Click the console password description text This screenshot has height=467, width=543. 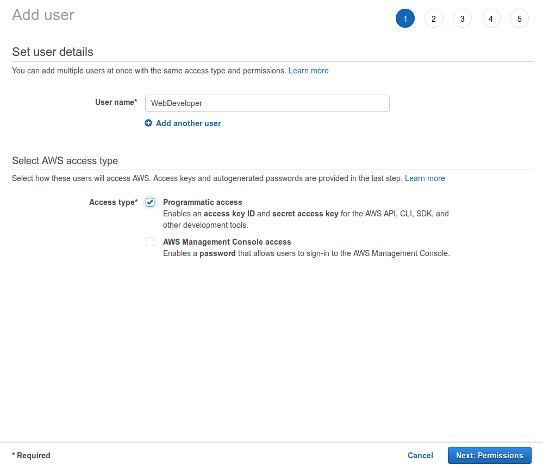pyautogui.click(x=307, y=253)
